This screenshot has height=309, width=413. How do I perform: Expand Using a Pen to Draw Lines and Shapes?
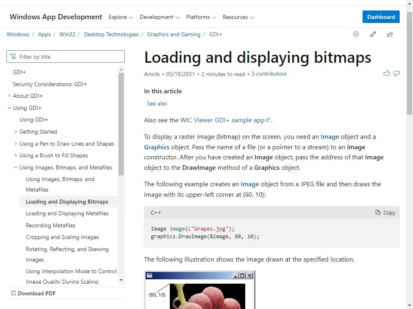pyautogui.click(x=16, y=144)
